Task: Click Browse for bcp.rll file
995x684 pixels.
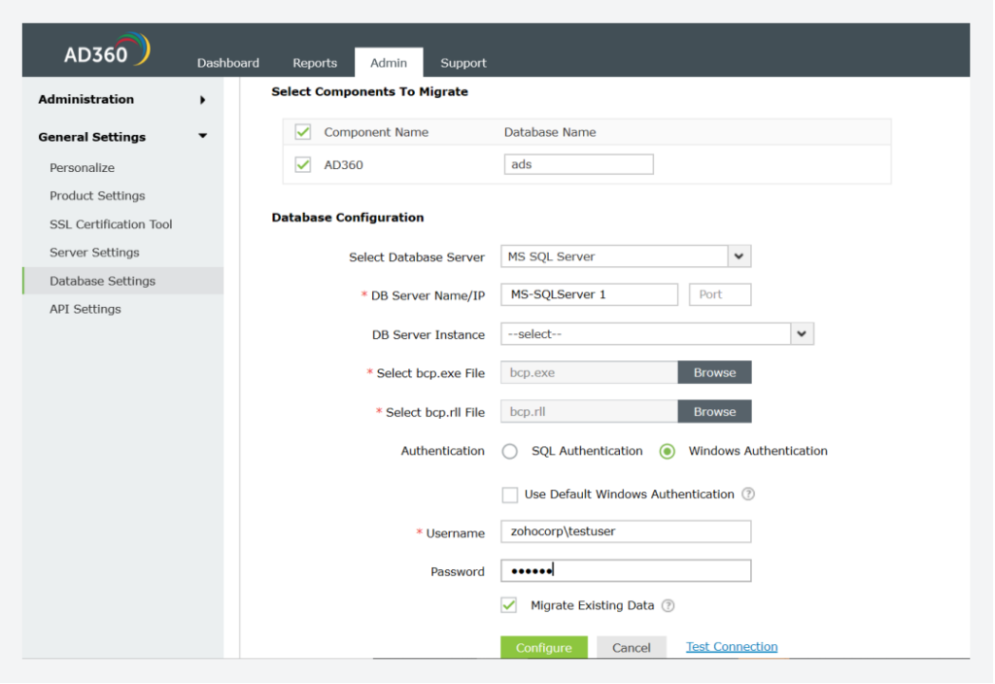Action: pos(714,411)
